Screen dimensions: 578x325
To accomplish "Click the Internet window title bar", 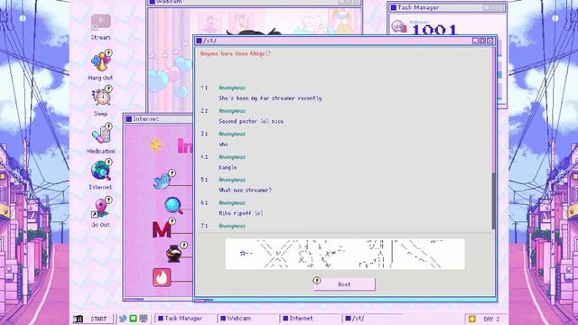I will [159, 119].
